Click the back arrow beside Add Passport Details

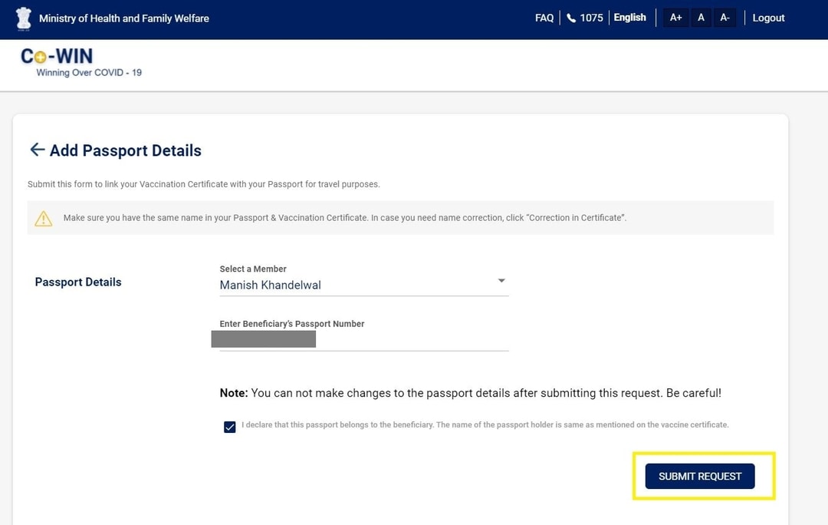(x=37, y=150)
